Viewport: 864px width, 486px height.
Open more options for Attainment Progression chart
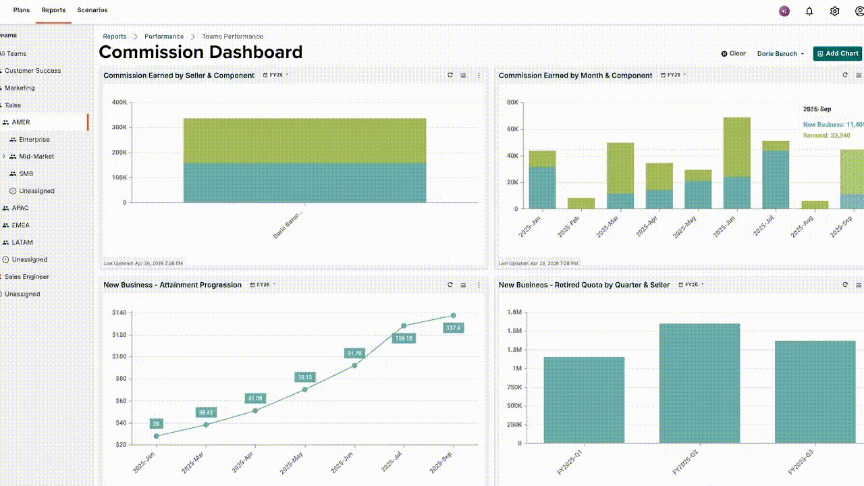coord(479,285)
